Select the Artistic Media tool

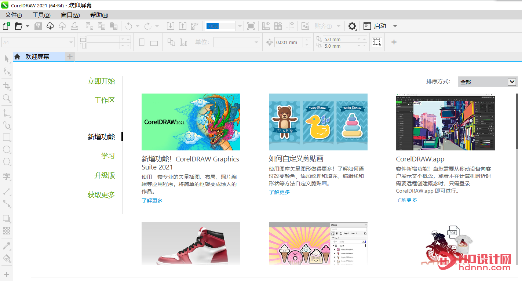[7, 125]
